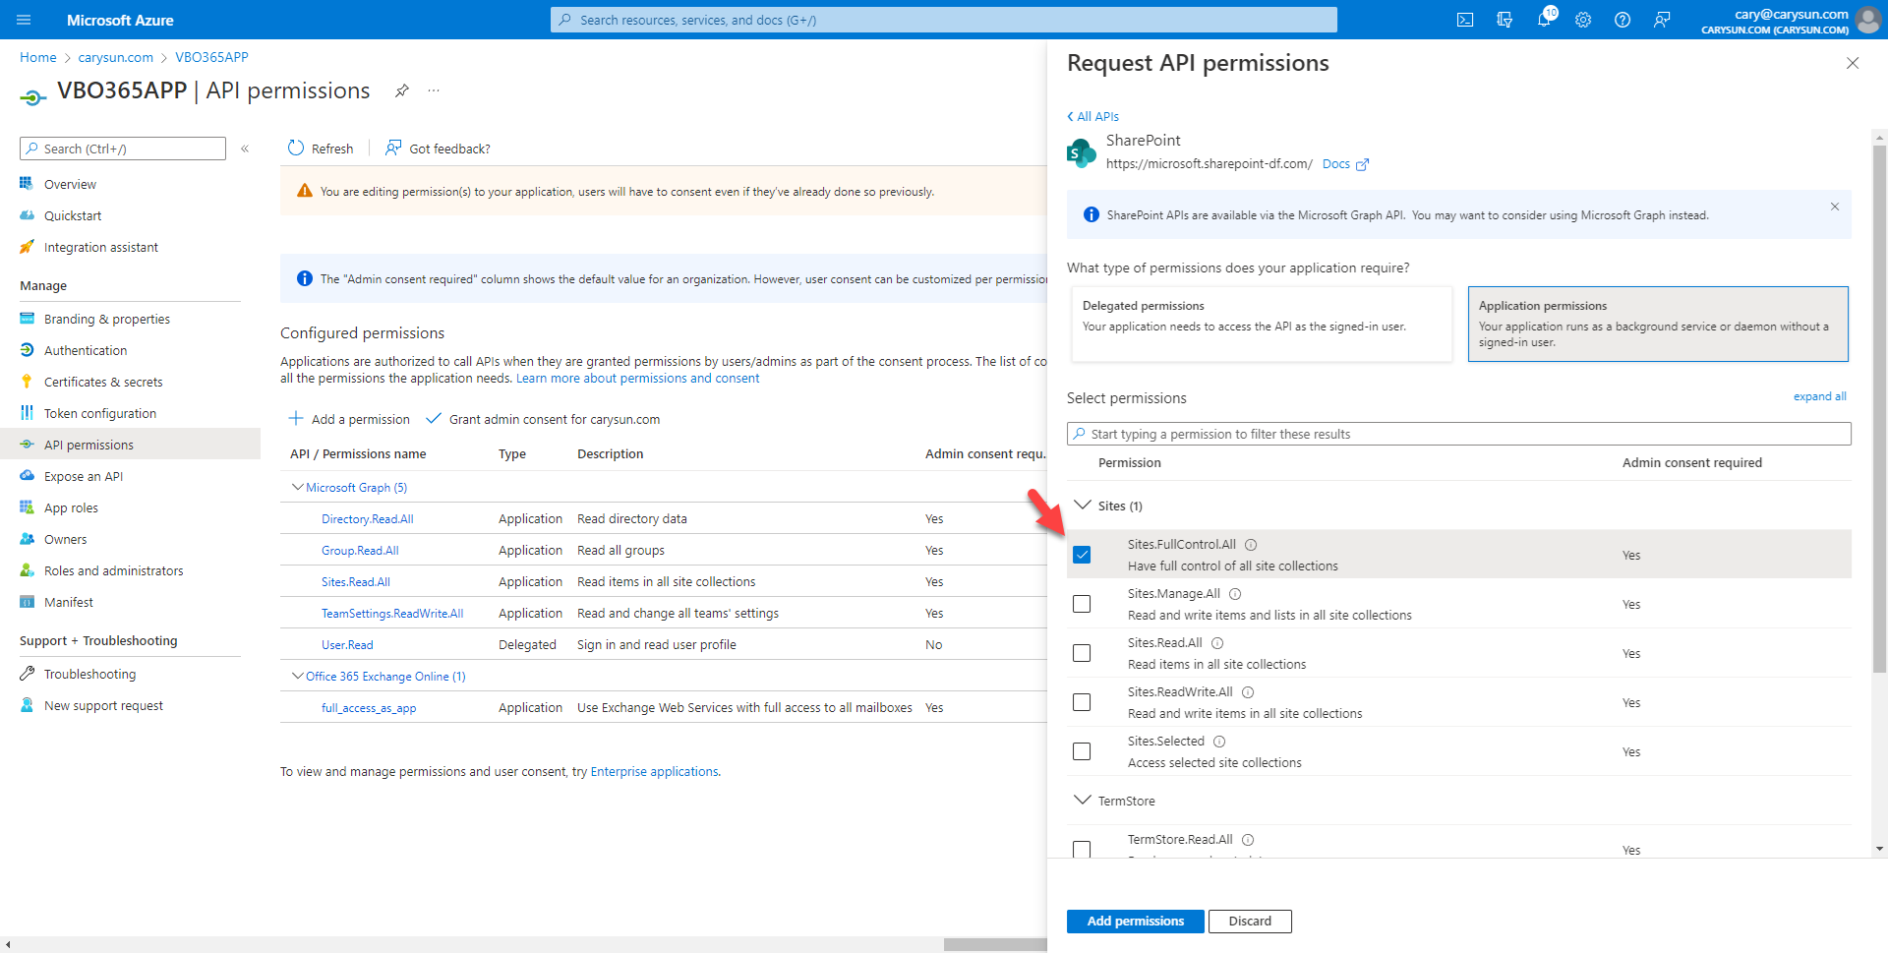Open the notifications bell
Screen dimensions: 1888x953
click(x=1544, y=20)
